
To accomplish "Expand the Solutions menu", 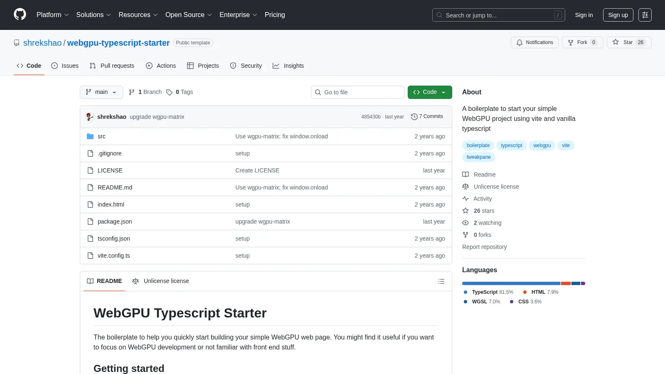I will (x=94, y=15).
